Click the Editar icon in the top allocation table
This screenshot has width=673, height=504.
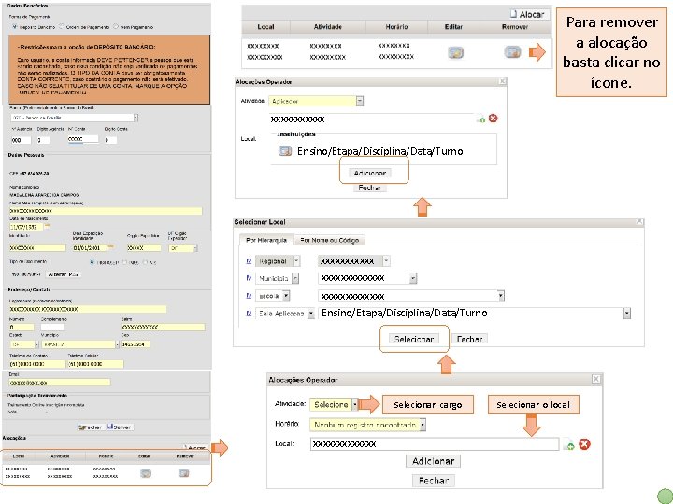pos(455,52)
